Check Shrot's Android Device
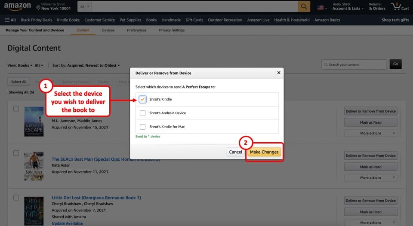Image resolution: width=413 pixels, height=226 pixels. point(142,113)
